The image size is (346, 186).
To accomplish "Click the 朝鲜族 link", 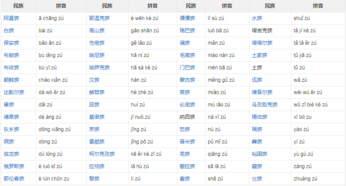I will tap(11, 80).
